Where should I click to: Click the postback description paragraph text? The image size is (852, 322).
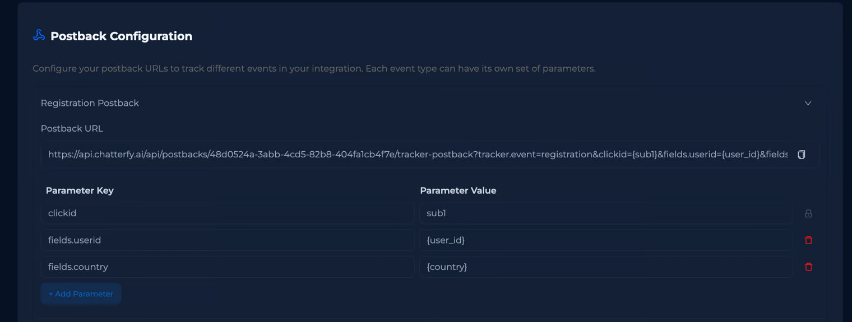point(314,68)
